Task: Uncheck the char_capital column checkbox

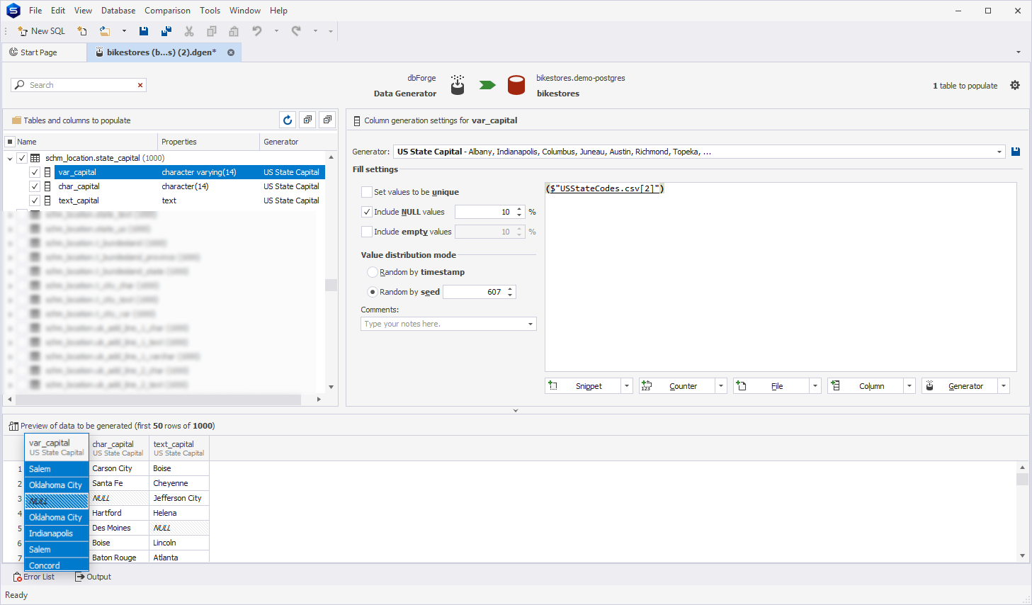Action: (x=34, y=186)
